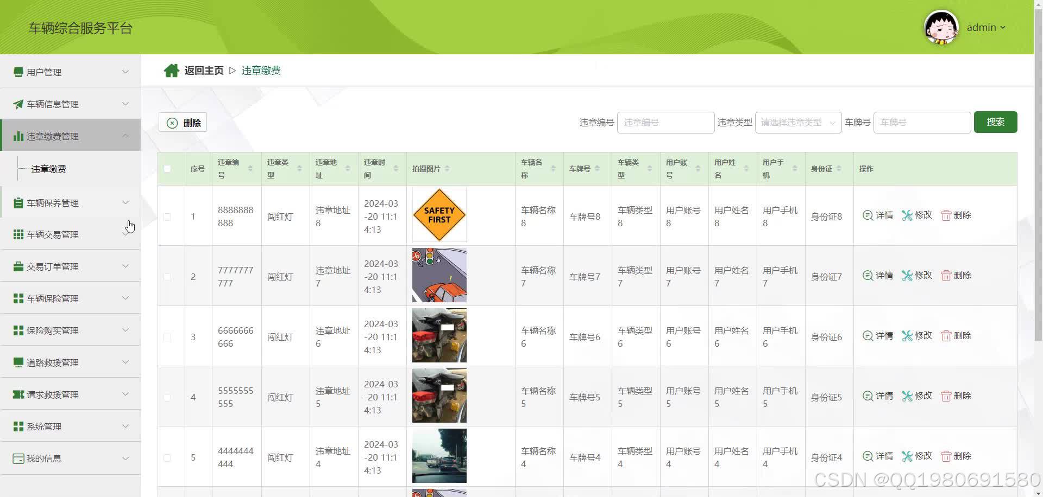This screenshot has width=1043, height=497.
Task: Check the row 1 checkbox for 8888888888
Action: (x=167, y=217)
